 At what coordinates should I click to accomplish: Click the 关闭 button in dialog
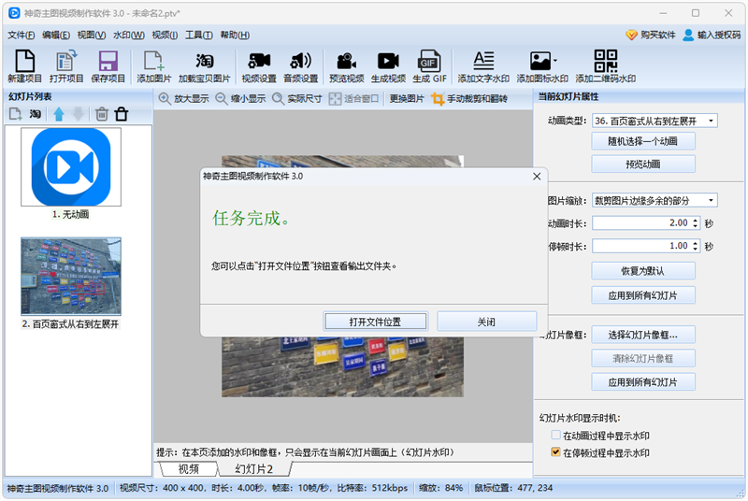pyautogui.click(x=486, y=322)
